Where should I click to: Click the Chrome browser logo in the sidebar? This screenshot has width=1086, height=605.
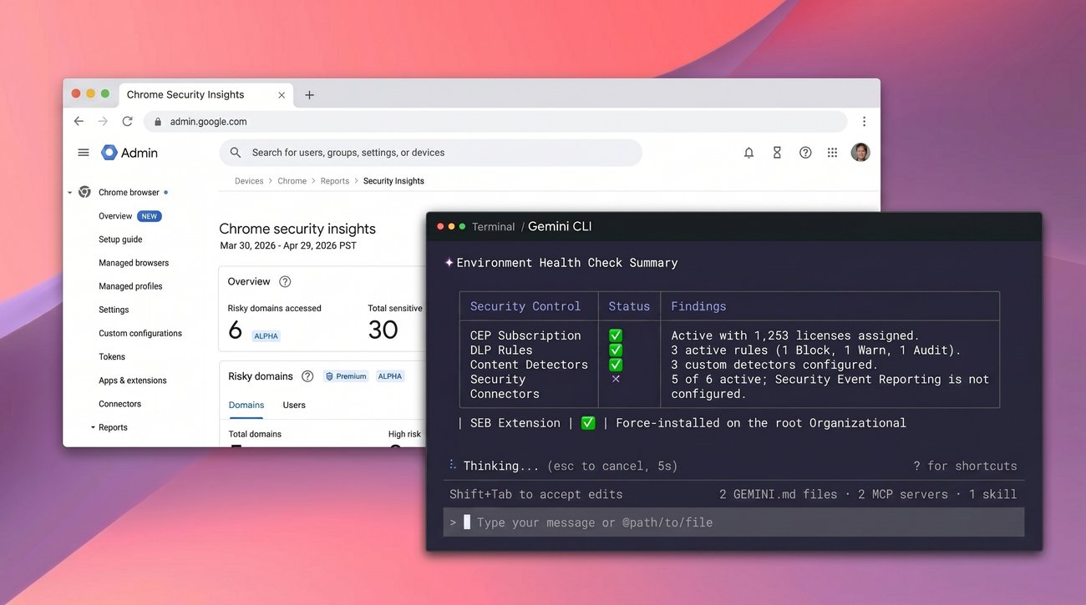[x=84, y=192]
